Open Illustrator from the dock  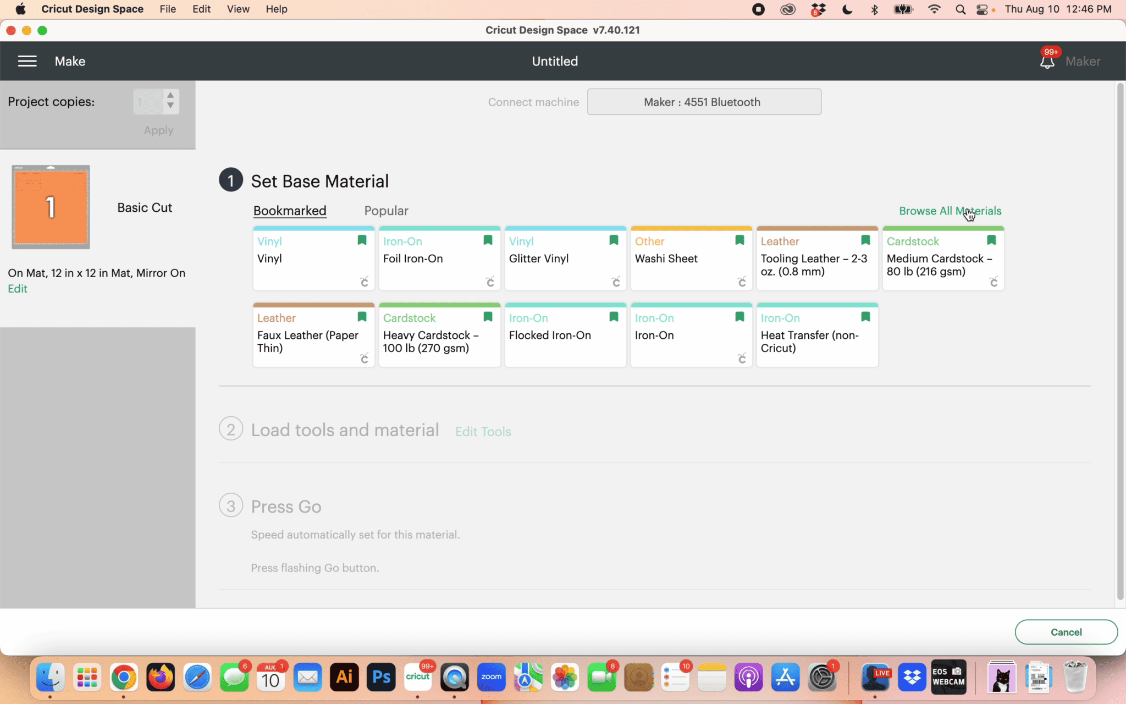pos(344,677)
